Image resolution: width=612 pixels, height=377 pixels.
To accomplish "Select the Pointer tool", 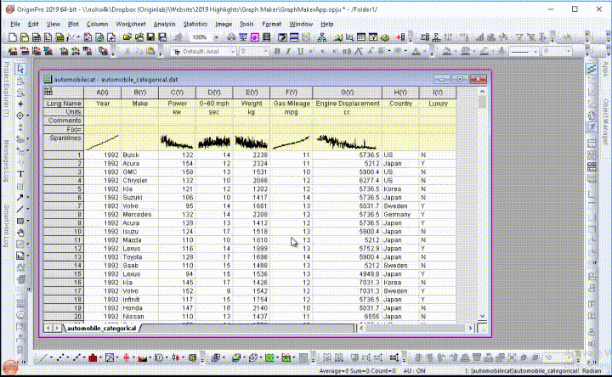I will (x=20, y=69).
